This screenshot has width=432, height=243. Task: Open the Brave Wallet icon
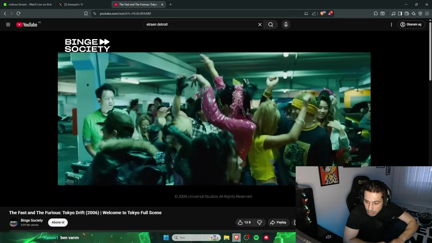407,13
